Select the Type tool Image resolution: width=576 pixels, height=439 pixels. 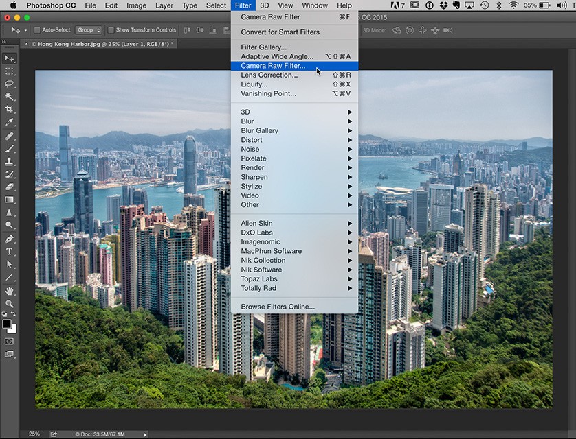pyautogui.click(x=10, y=252)
